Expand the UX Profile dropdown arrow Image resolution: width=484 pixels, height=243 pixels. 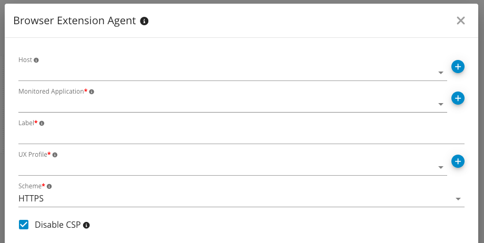tap(441, 168)
